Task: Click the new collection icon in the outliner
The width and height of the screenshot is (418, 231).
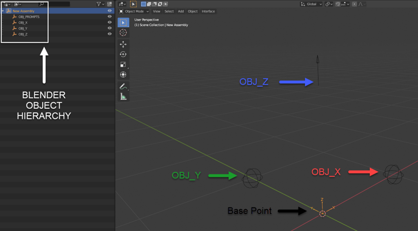Action: click(x=110, y=4)
